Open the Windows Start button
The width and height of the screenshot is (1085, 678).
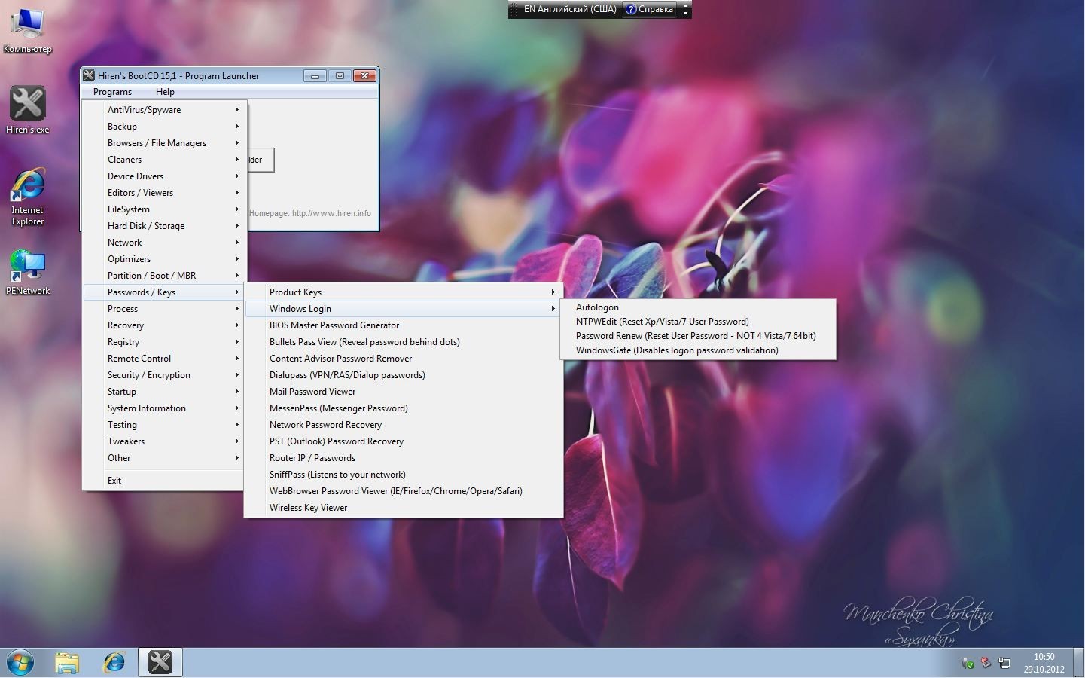coord(20,663)
